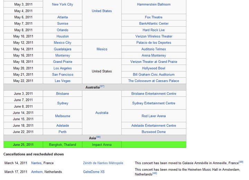
Task: Open Adelaide Entertainment Centre link
Action: coord(154,126)
